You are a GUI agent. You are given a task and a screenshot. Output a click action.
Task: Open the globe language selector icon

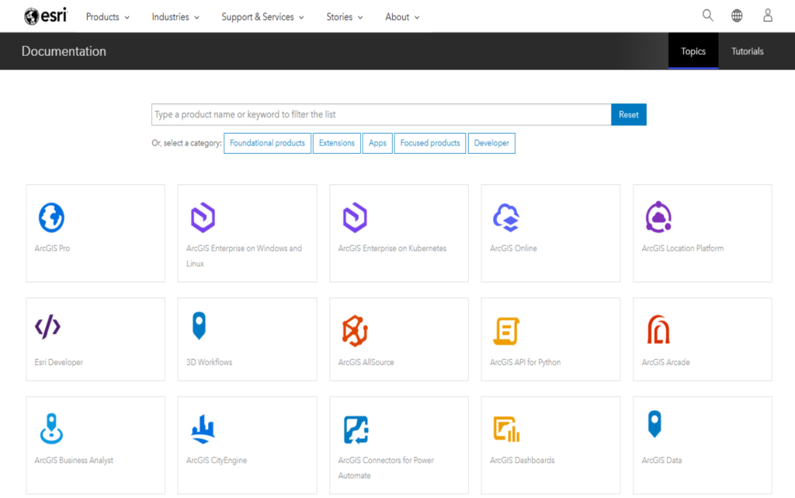737,16
